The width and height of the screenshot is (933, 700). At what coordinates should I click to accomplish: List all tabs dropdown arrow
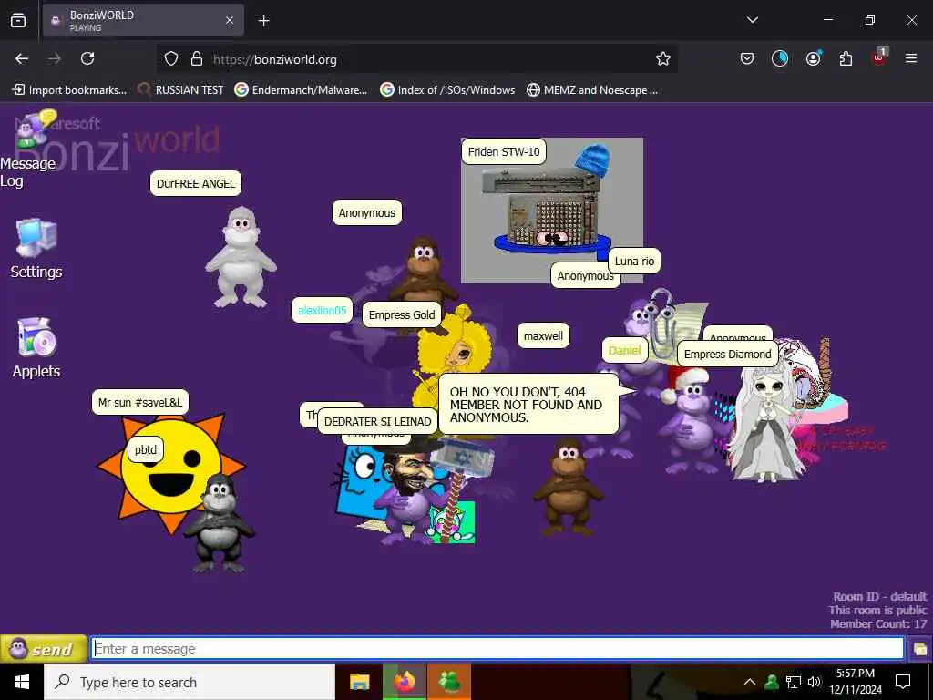point(753,20)
